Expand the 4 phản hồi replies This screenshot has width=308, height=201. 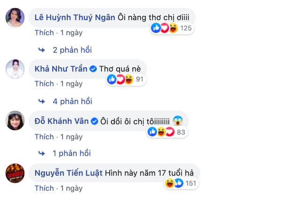72,101
